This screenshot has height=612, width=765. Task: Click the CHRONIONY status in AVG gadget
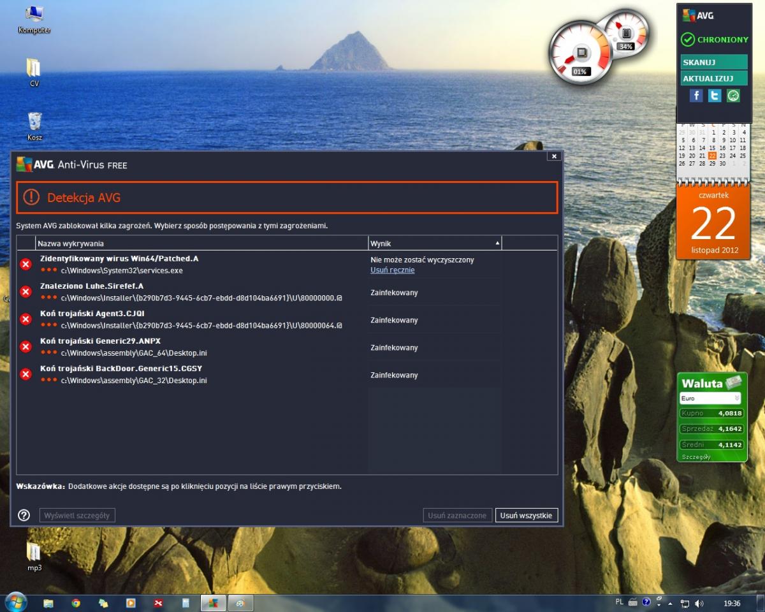715,40
